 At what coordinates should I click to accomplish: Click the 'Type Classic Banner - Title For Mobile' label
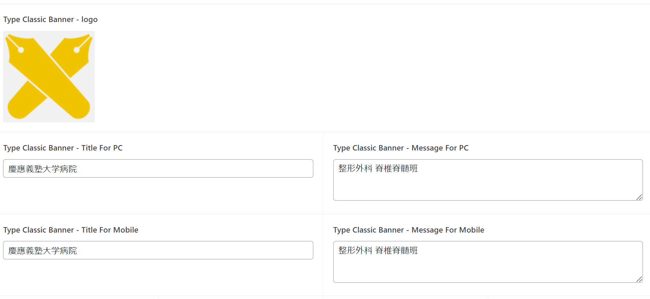(x=71, y=230)
